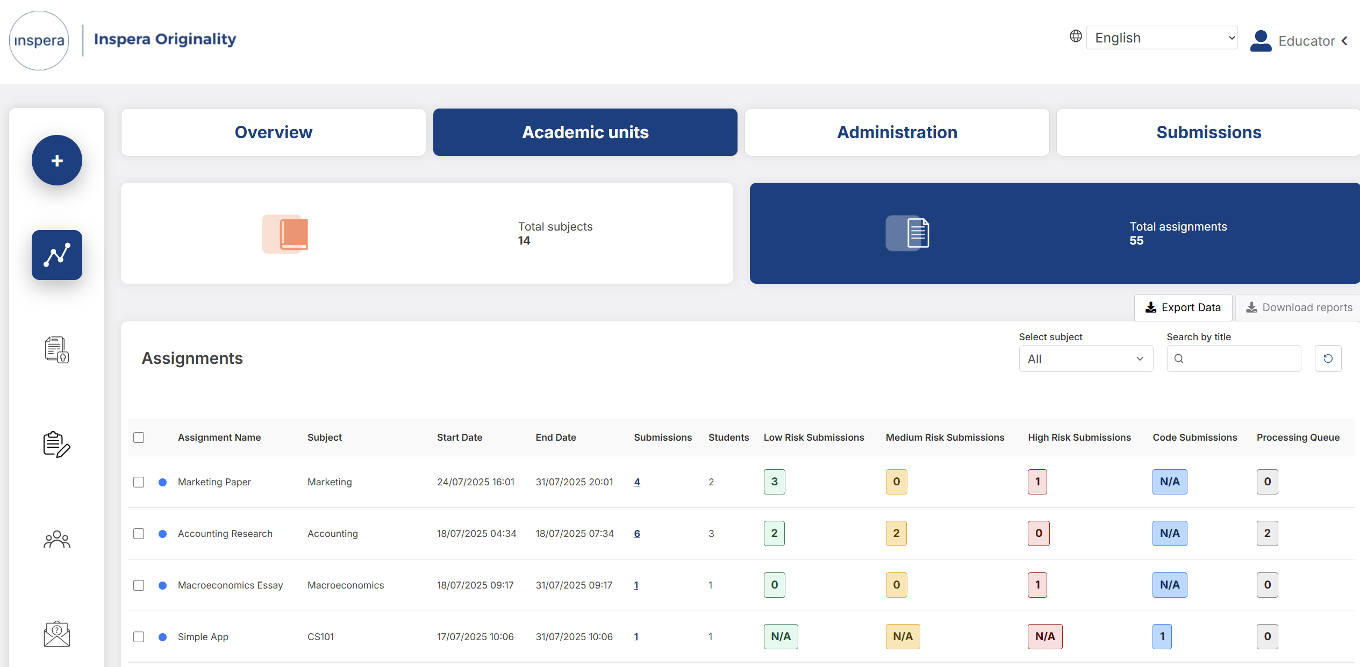
Task: Switch to the Administration tab
Action: point(897,132)
